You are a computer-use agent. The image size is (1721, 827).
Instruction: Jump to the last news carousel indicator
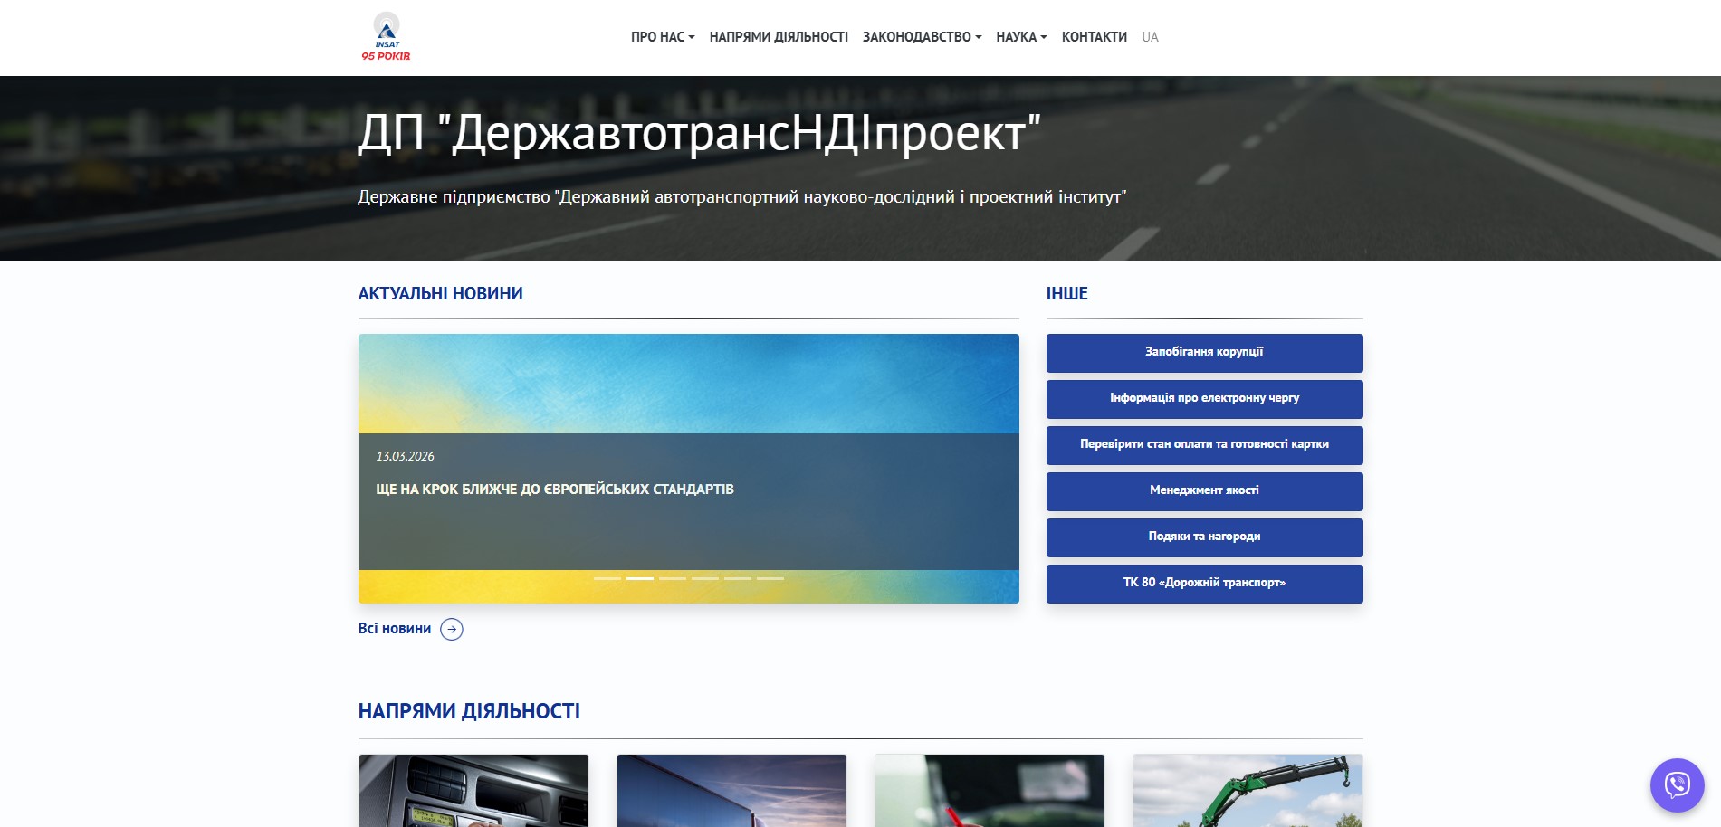[x=770, y=578]
